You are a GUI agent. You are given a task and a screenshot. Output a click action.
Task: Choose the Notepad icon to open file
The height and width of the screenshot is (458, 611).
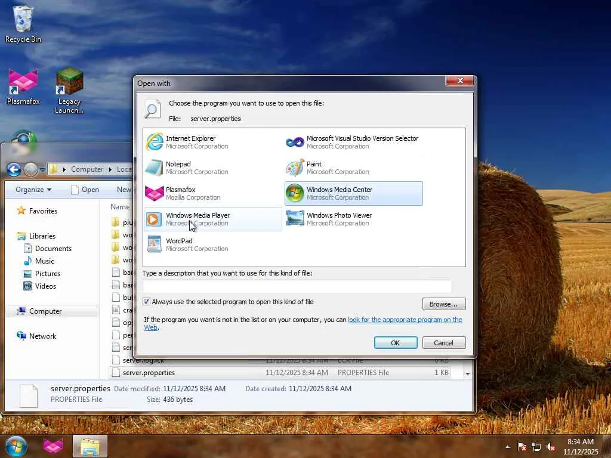[155, 168]
